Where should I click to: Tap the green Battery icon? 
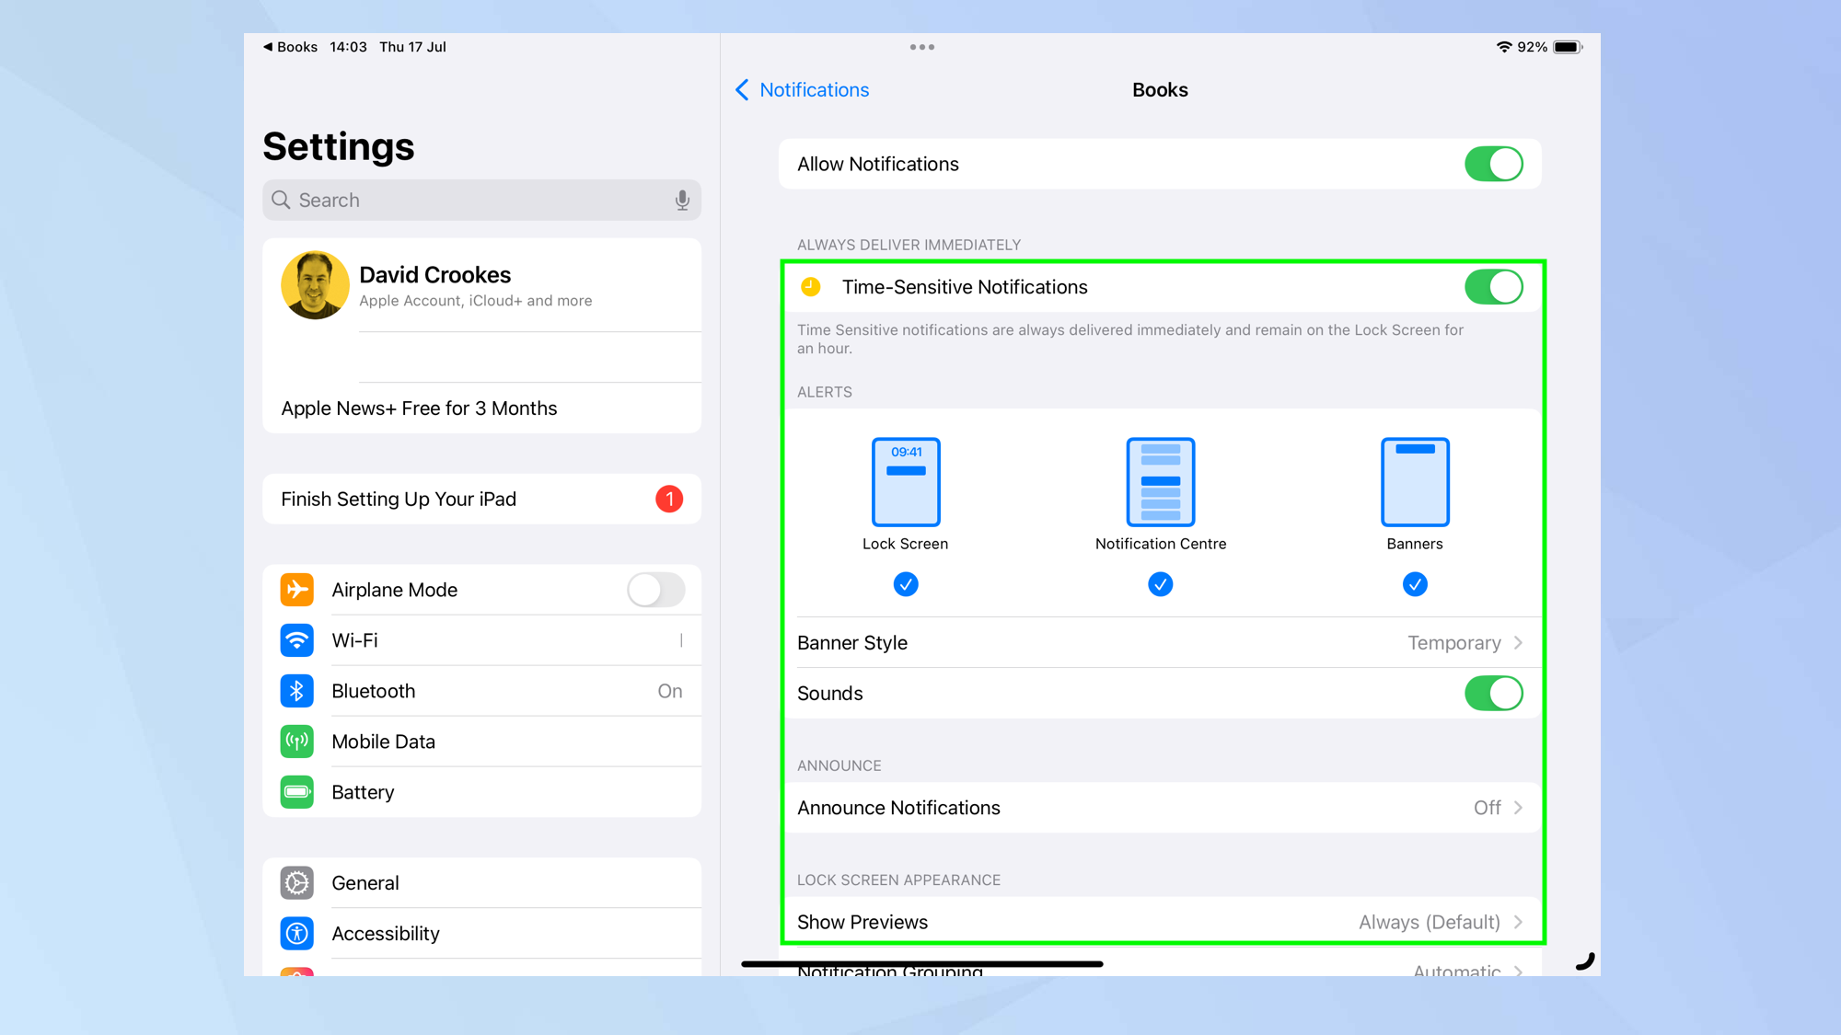296,792
